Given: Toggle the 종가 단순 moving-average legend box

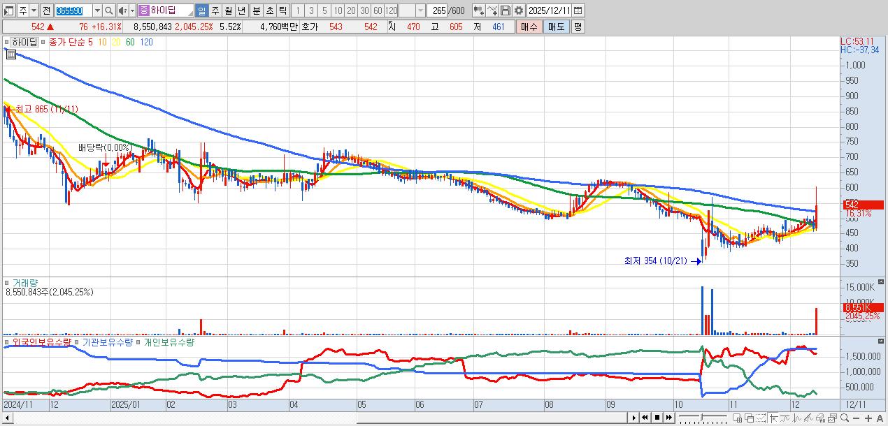Looking at the screenshot, I should coord(43,42).
